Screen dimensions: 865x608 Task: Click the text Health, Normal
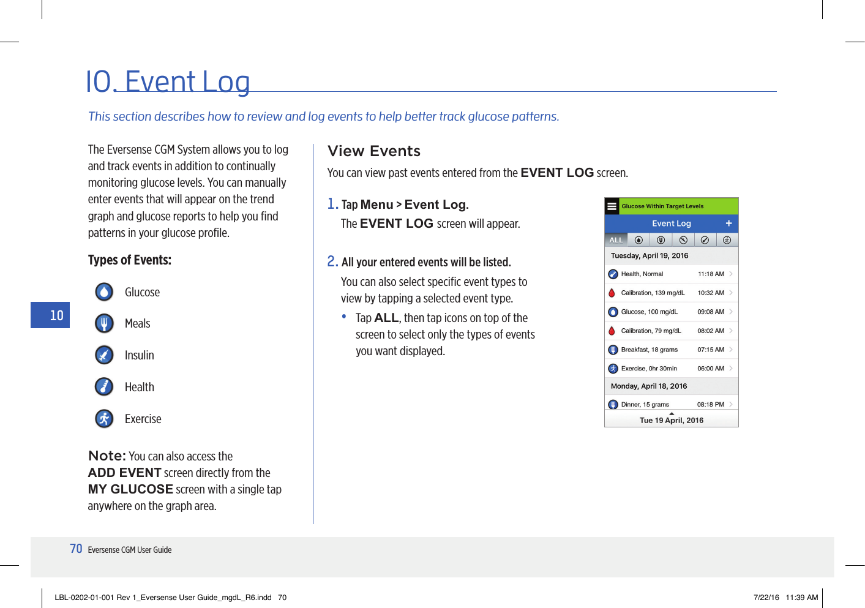pyautogui.click(x=642, y=274)
